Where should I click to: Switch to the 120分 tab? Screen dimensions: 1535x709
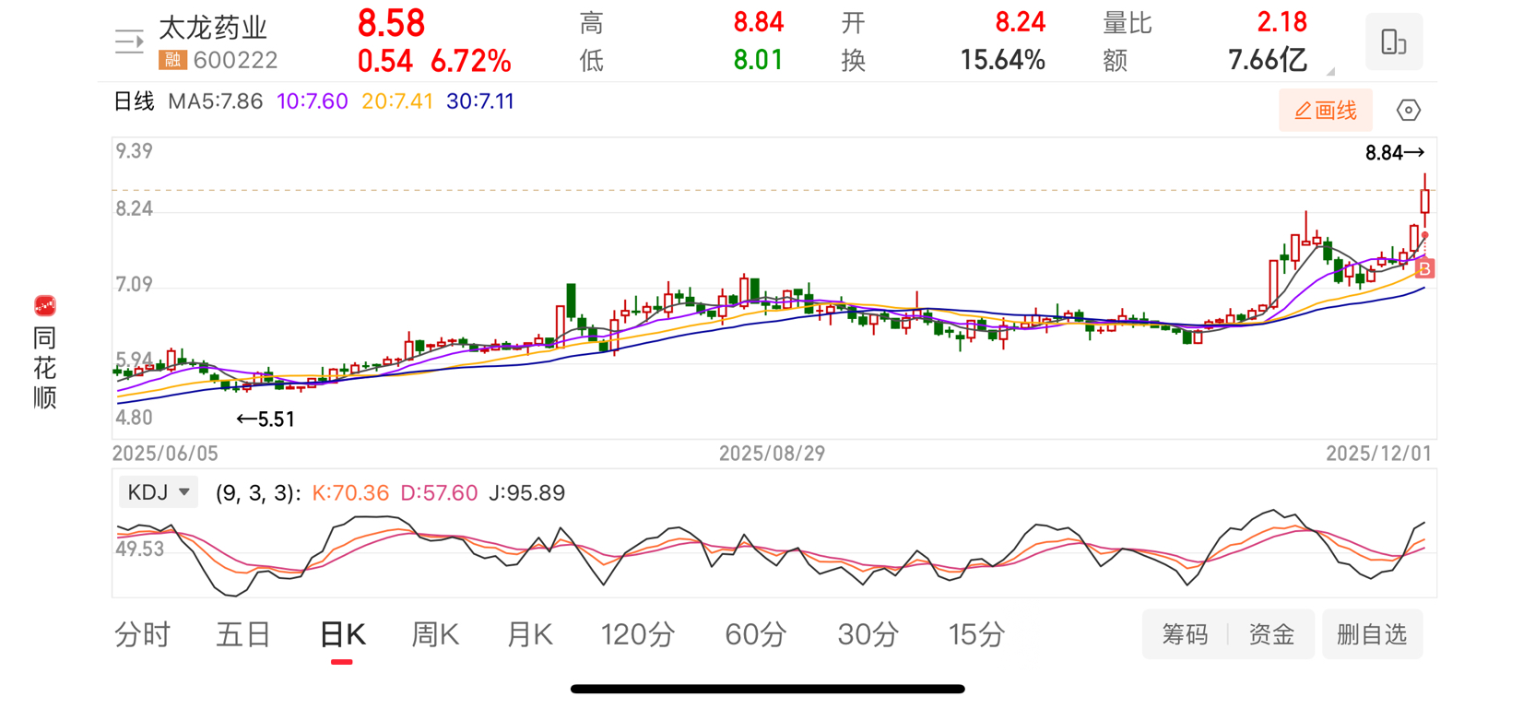638,634
